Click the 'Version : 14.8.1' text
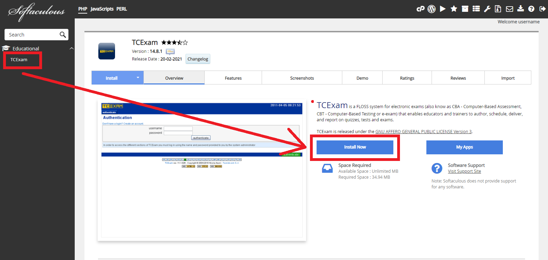 (x=147, y=51)
